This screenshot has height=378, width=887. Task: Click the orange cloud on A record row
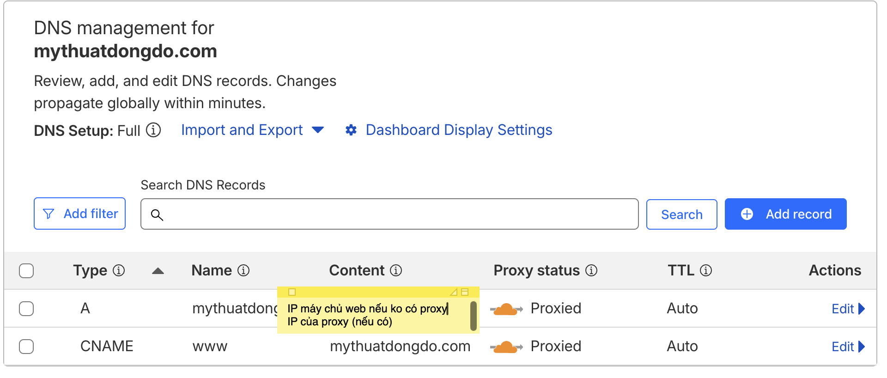pyautogui.click(x=506, y=309)
